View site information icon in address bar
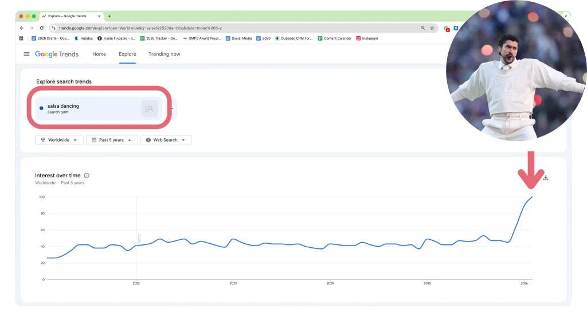 53,28
